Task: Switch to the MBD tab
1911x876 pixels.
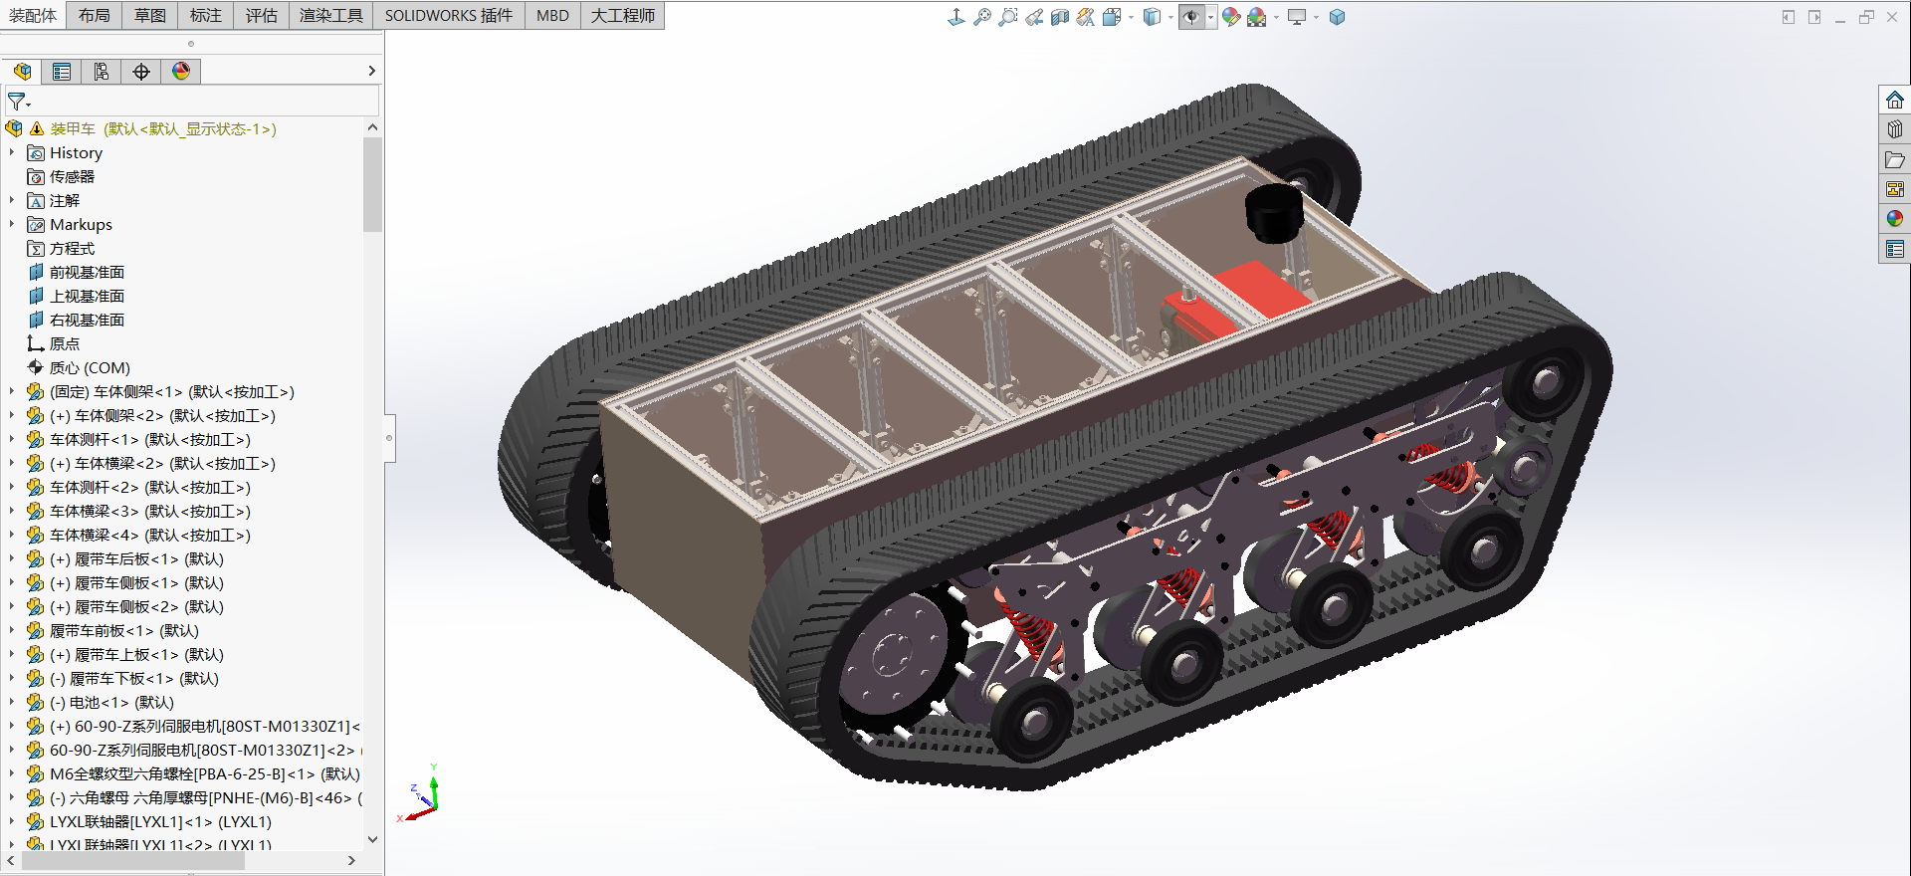Action: pyautogui.click(x=552, y=16)
